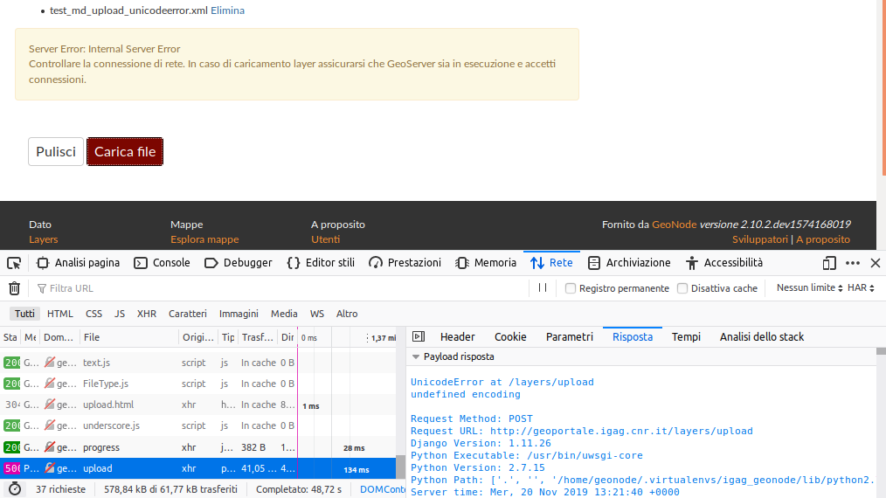
Task: Open the Esplora mappe footer link
Action: pos(204,239)
